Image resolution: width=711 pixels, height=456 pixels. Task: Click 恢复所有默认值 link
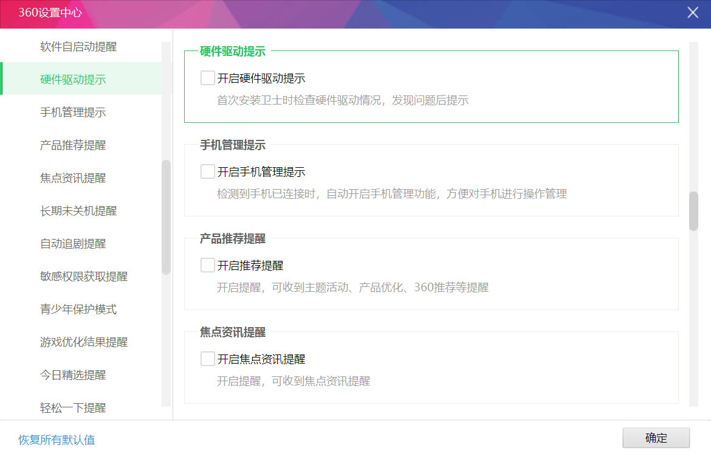click(x=57, y=440)
